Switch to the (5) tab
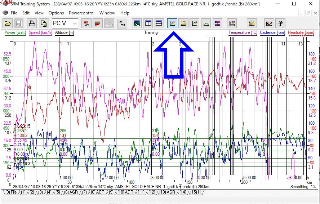Viewport: 320px width, 204px height. coord(58,192)
